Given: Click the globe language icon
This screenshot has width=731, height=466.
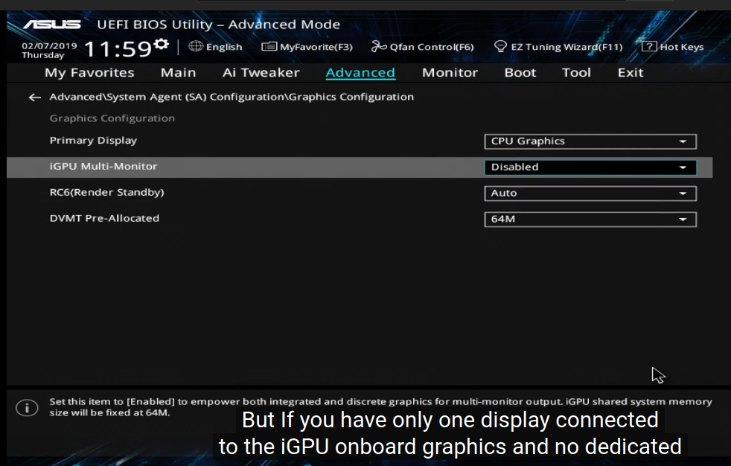Looking at the screenshot, I should coord(195,46).
